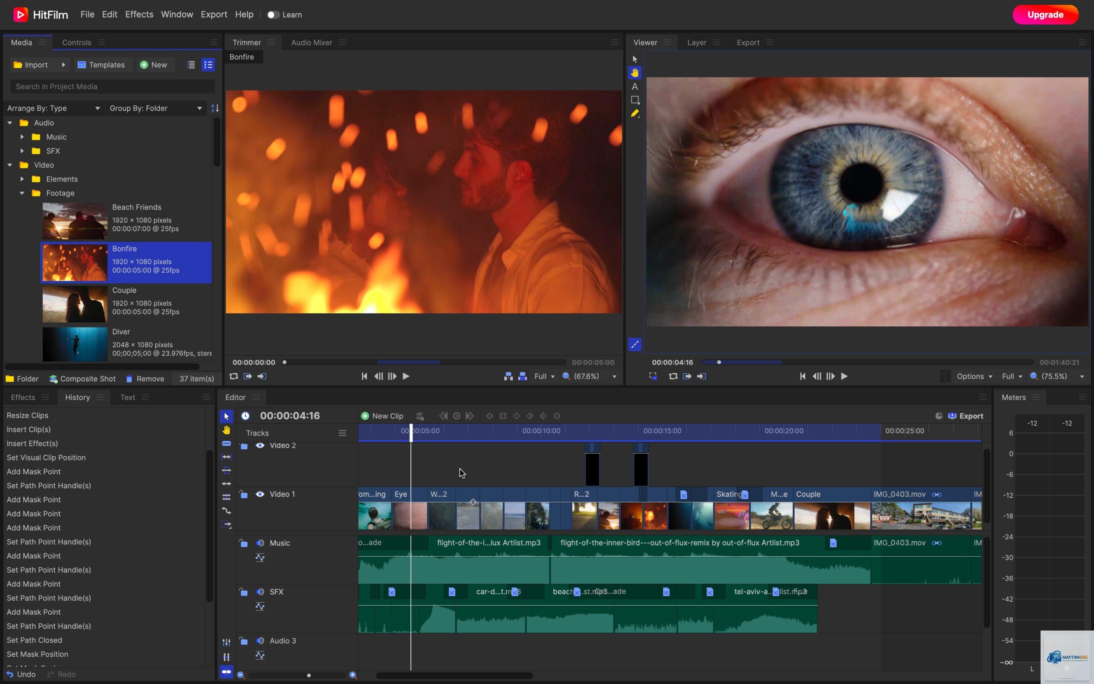Open the Arrange By: Type dropdown

tap(53, 108)
